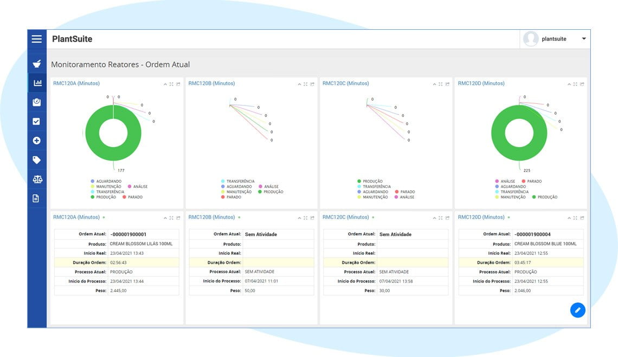Collapse the RMC120C order details table panel

(x=434, y=218)
